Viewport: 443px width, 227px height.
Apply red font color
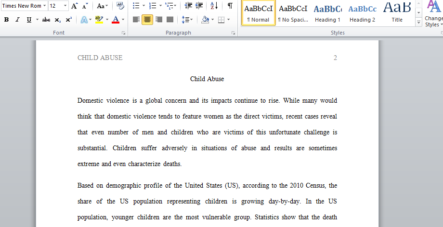[x=116, y=20]
